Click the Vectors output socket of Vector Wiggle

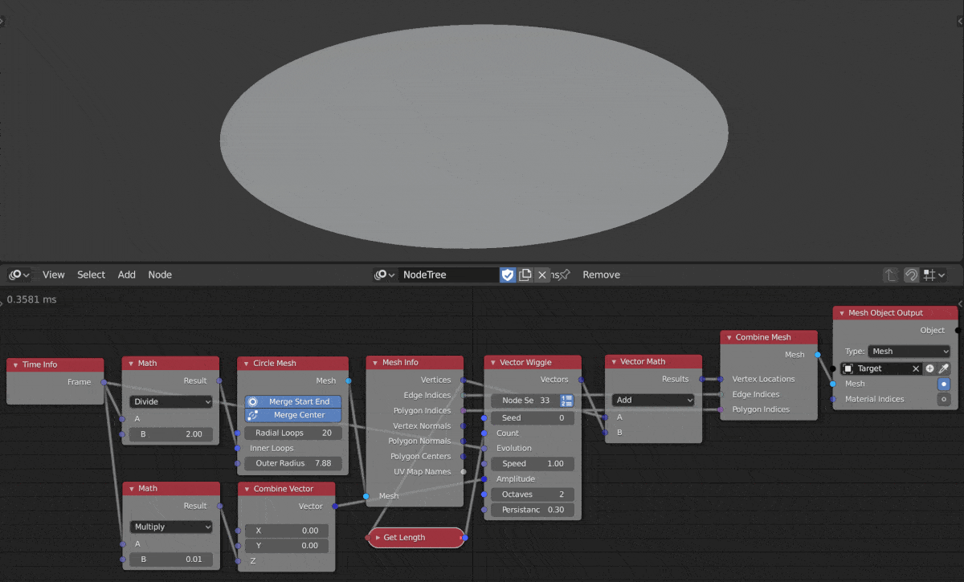[x=581, y=380]
